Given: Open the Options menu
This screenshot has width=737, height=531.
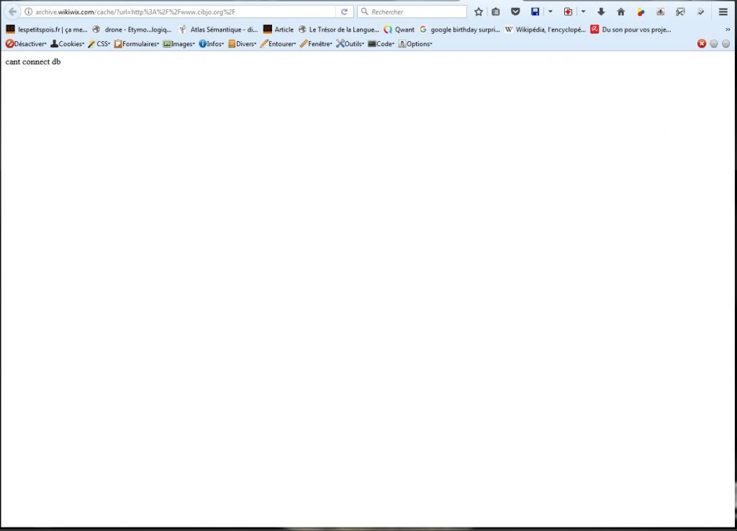Looking at the screenshot, I should pyautogui.click(x=415, y=44).
